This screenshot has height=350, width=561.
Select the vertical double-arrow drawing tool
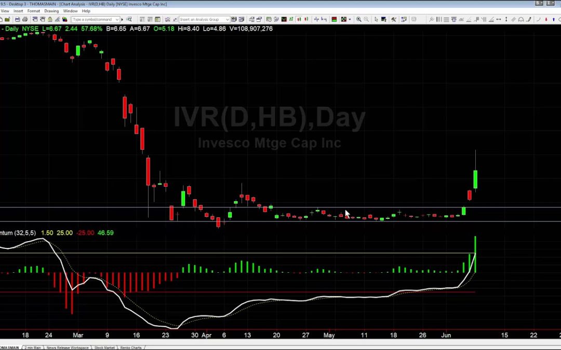506,19
